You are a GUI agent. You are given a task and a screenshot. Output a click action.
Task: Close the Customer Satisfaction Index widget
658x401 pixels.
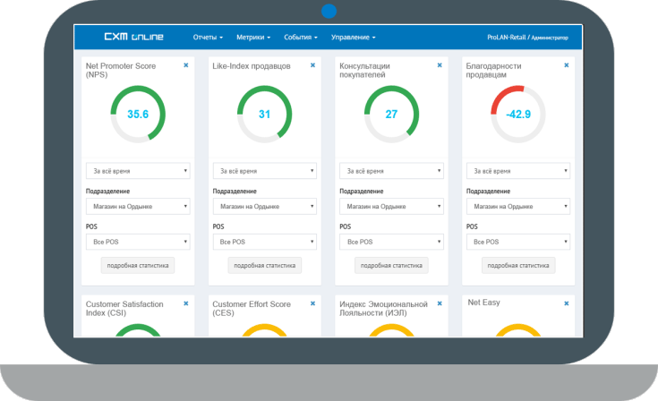(186, 303)
